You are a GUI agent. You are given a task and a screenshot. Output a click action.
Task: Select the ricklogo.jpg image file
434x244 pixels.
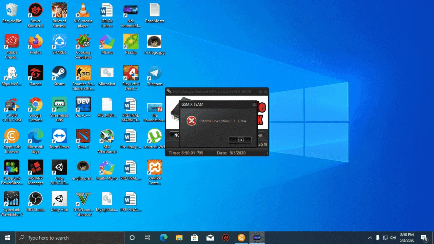tap(155, 45)
